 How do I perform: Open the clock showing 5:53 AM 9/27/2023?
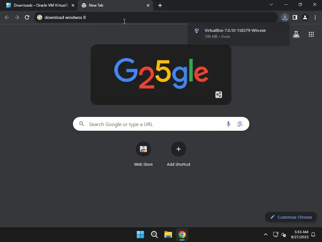tap(300, 234)
